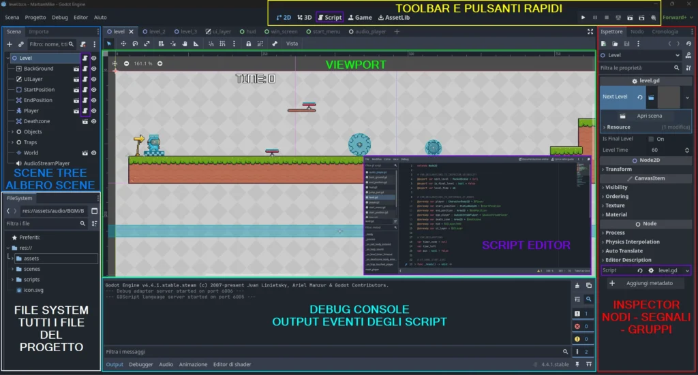Open the Debugger bottom panel tab
Screen dimensions: 698x375
pyautogui.click(x=140, y=364)
